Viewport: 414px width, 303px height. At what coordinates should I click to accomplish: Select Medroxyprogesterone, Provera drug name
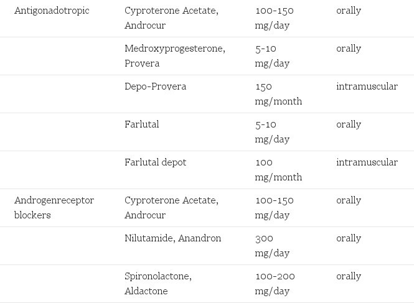pyautogui.click(x=175, y=56)
